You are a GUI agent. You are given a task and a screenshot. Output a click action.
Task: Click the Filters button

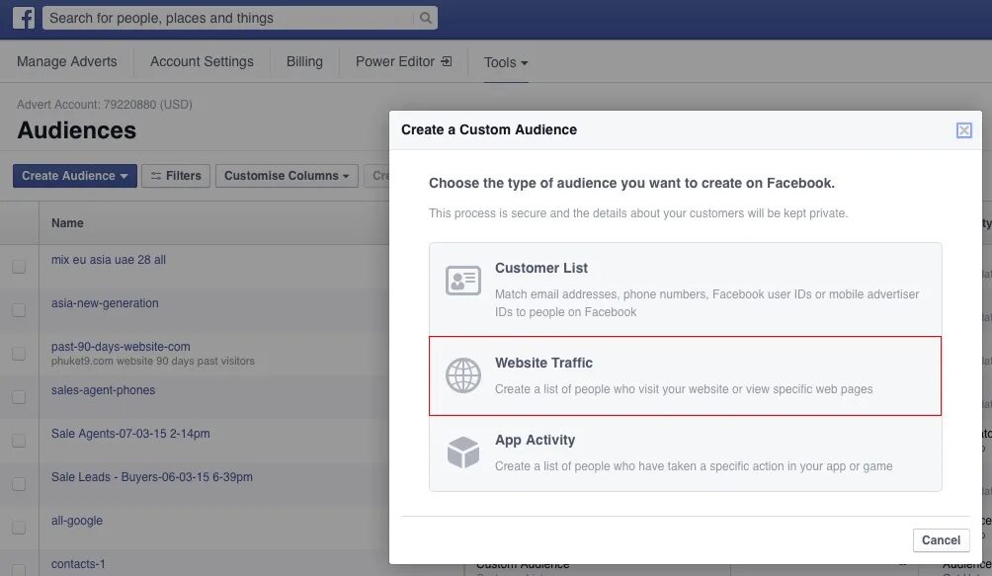[176, 176]
